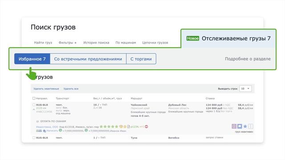Click the запрос ставки text
This screenshot has height=160, width=285.
214,137
